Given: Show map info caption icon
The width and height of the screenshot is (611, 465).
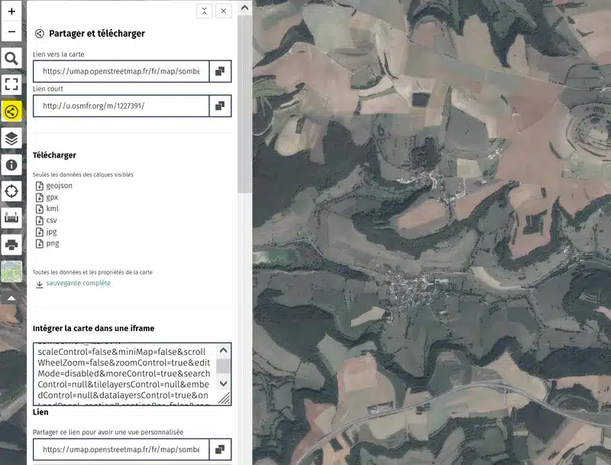Looking at the screenshot, I should [x=11, y=165].
